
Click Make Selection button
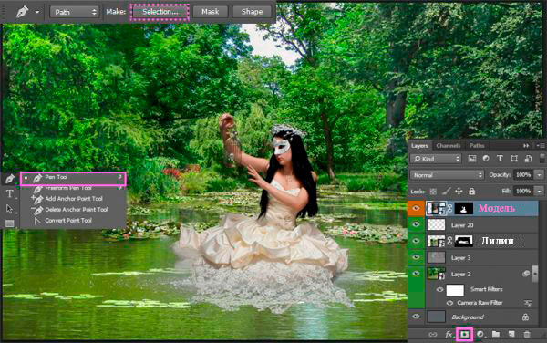coord(160,12)
